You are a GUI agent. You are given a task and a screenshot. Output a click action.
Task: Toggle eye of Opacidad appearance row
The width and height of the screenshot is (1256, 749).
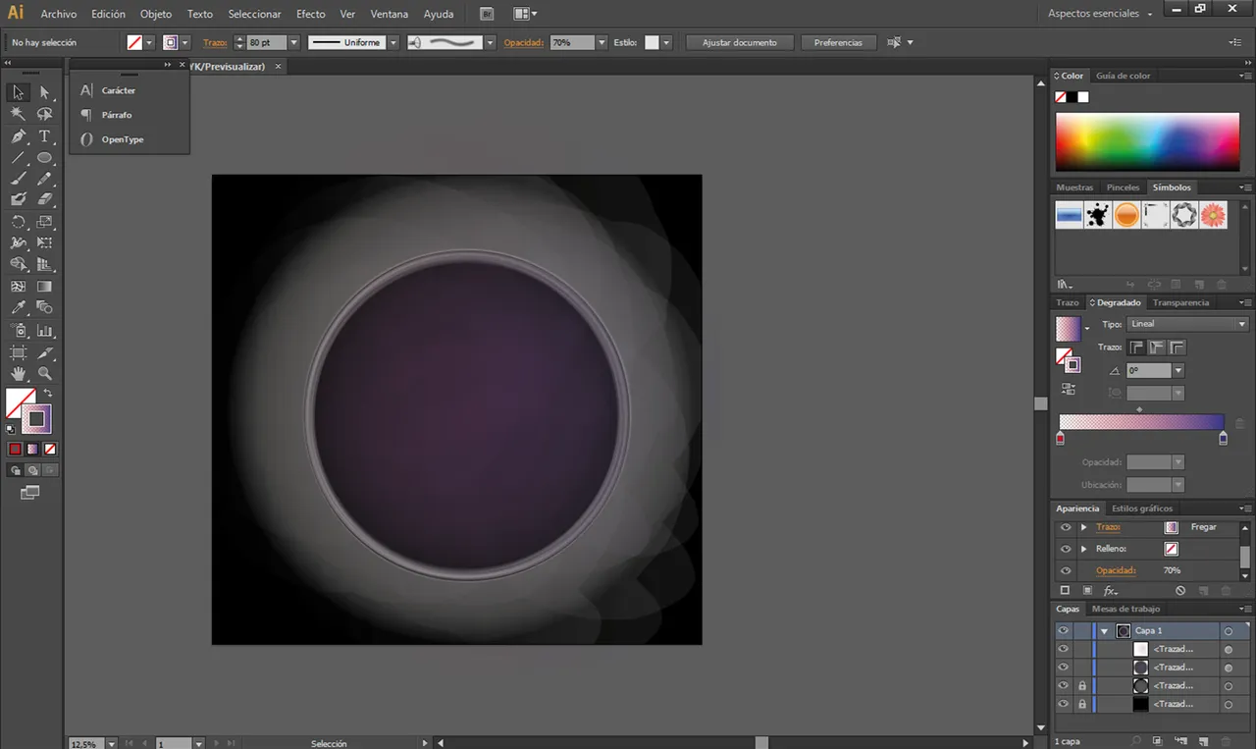coord(1066,570)
